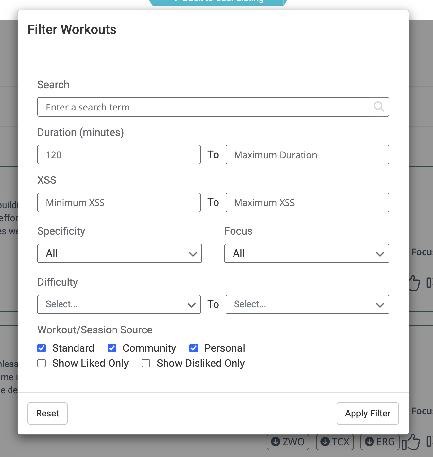Image resolution: width=433 pixels, height=457 pixels.
Task: Download workout as TCX file
Action: [x=335, y=442]
